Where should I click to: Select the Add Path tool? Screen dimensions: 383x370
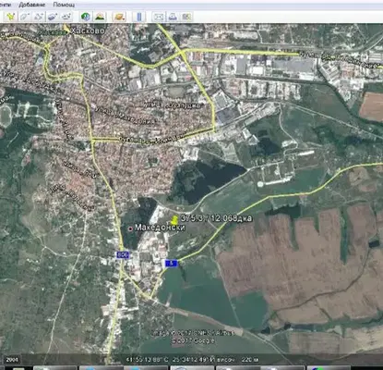click(39, 17)
